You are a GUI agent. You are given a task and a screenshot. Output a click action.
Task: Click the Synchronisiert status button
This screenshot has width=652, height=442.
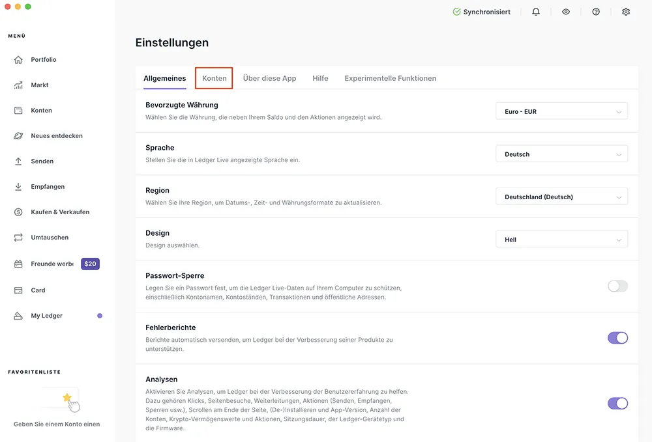tap(482, 12)
